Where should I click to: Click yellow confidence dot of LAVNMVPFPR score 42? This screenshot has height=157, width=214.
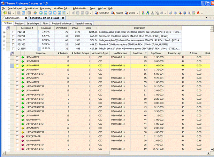[23, 128]
